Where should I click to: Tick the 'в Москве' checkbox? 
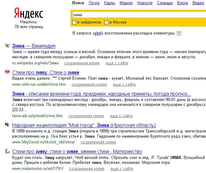pyautogui.click(x=106, y=22)
